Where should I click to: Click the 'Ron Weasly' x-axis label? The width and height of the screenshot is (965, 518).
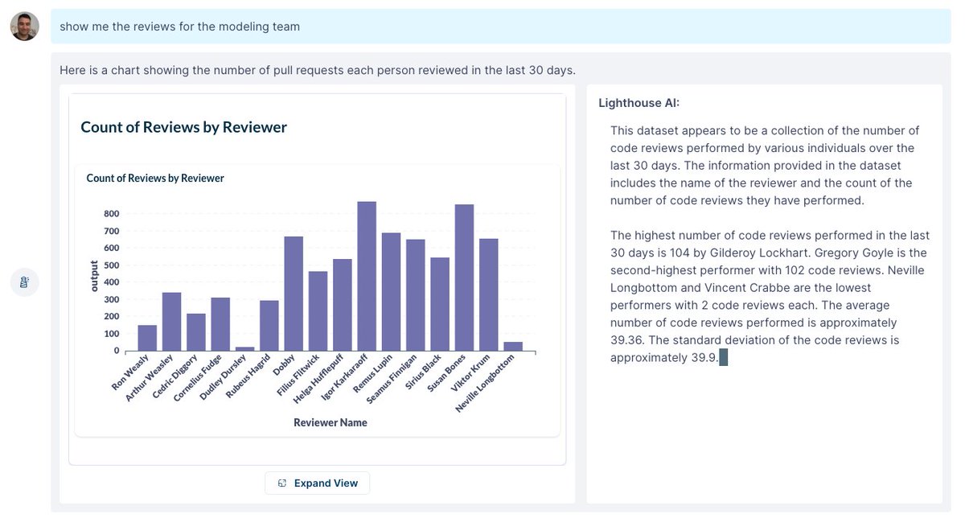[x=131, y=373]
